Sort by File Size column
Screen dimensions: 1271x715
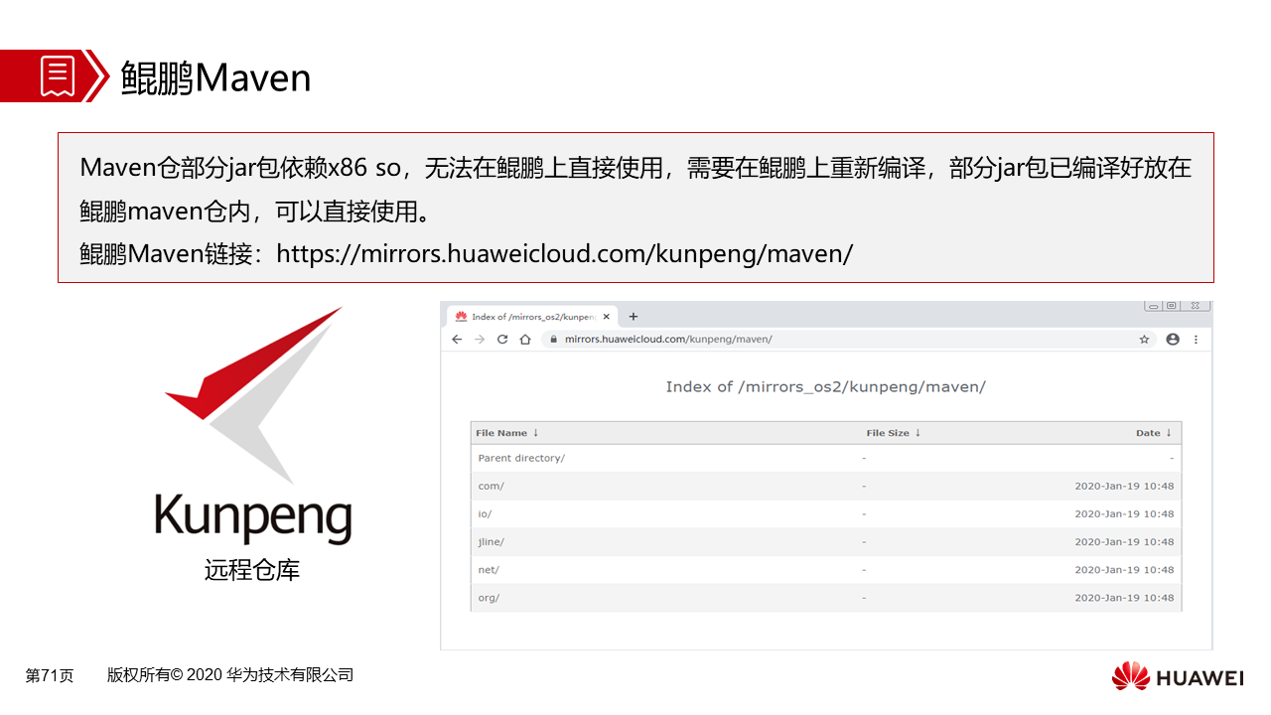coord(894,433)
